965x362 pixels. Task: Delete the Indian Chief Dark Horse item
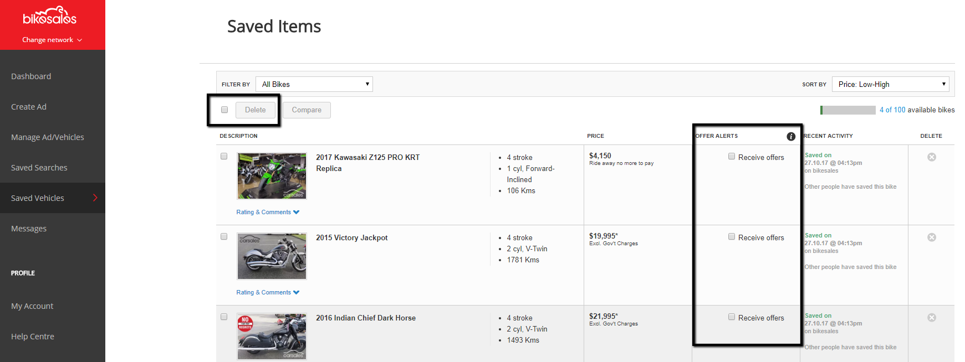pyautogui.click(x=932, y=318)
